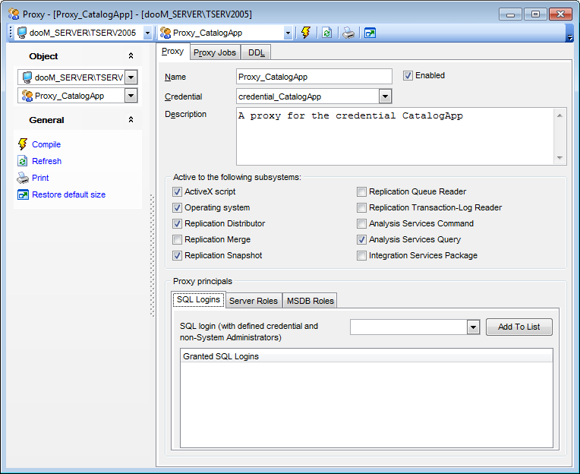Switch to the Proxy Jobs tab
The image size is (580, 474).
(215, 52)
